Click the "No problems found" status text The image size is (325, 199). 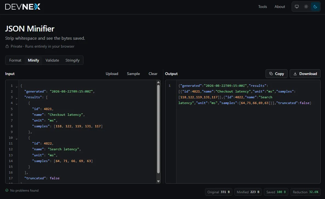click(24, 190)
